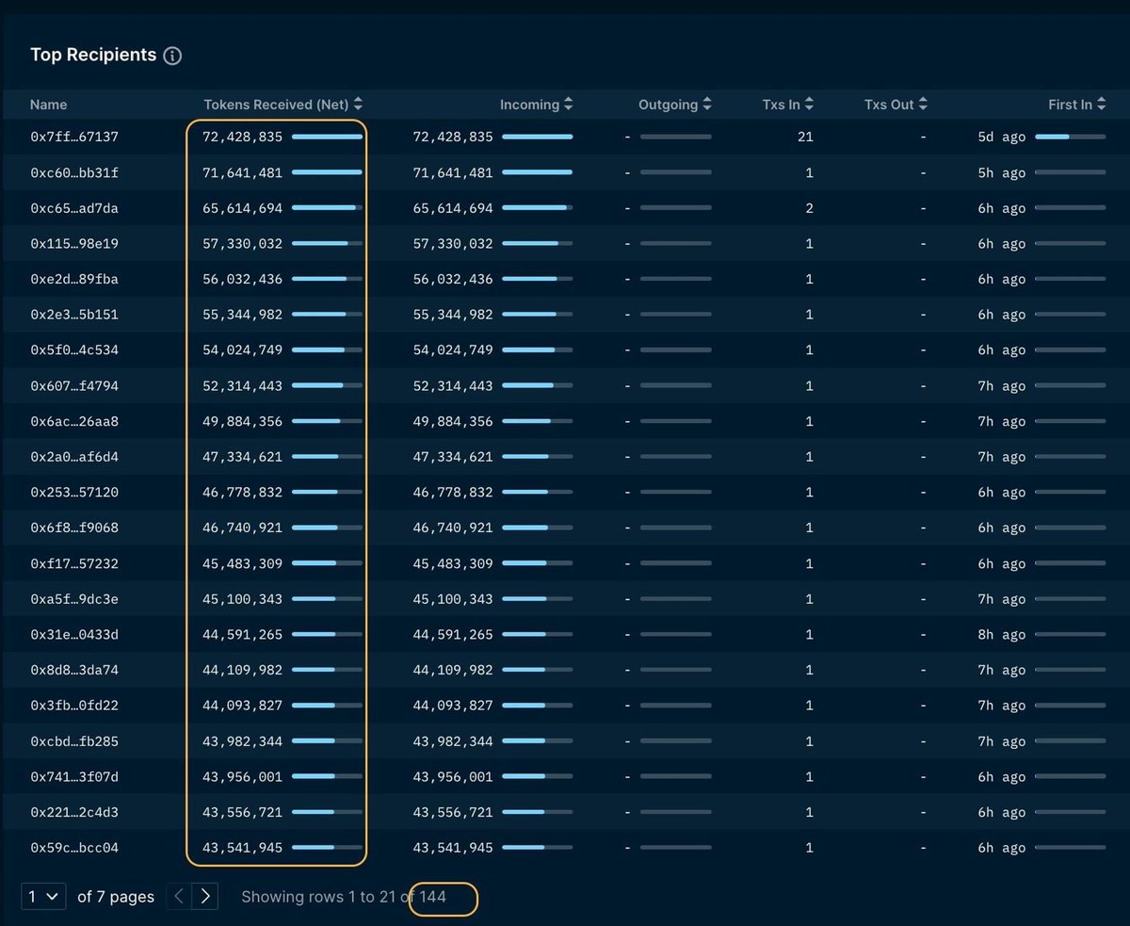Click net tokens value 65,614,694
This screenshot has height=926, width=1130.
pos(242,208)
